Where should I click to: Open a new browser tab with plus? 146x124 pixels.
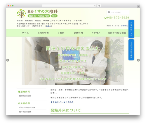point(138,6)
